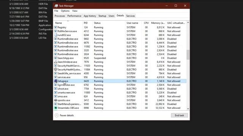The height and width of the screenshot is (136, 243).
Task: Click 10/2/1998 7:04 PM date in Explorer
Action: (x=19, y=25)
